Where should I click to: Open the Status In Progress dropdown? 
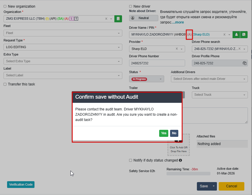click(x=146, y=79)
